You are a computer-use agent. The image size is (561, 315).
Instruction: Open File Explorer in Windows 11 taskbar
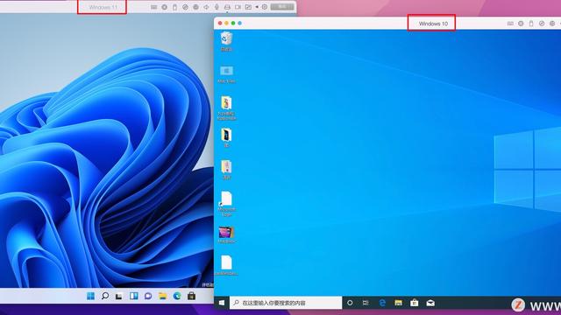tap(162, 296)
